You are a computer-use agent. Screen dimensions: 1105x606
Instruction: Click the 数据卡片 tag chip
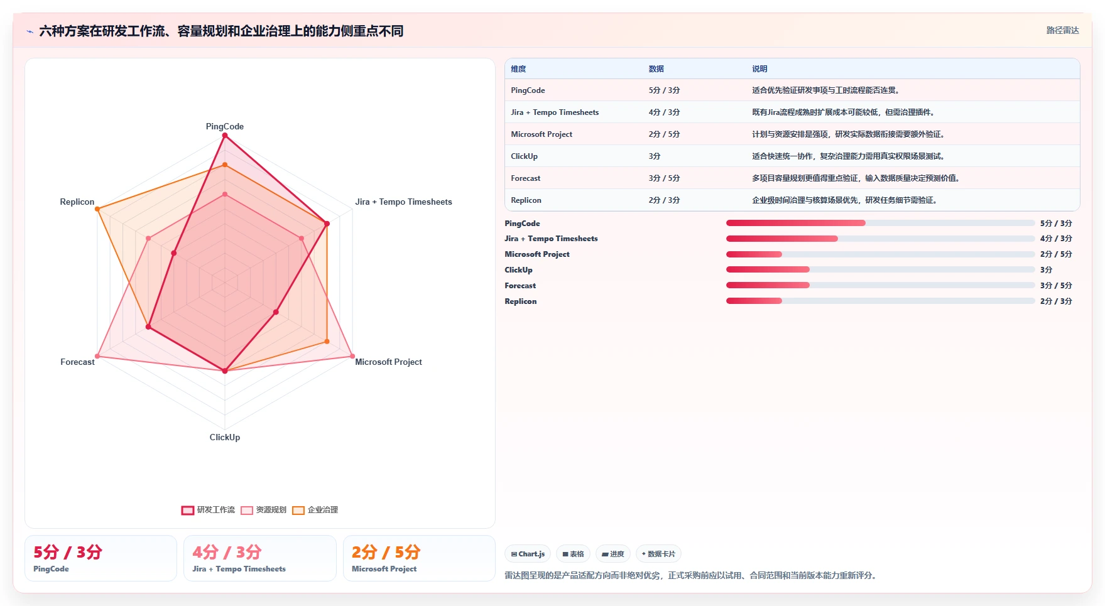[x=658, y=554]
